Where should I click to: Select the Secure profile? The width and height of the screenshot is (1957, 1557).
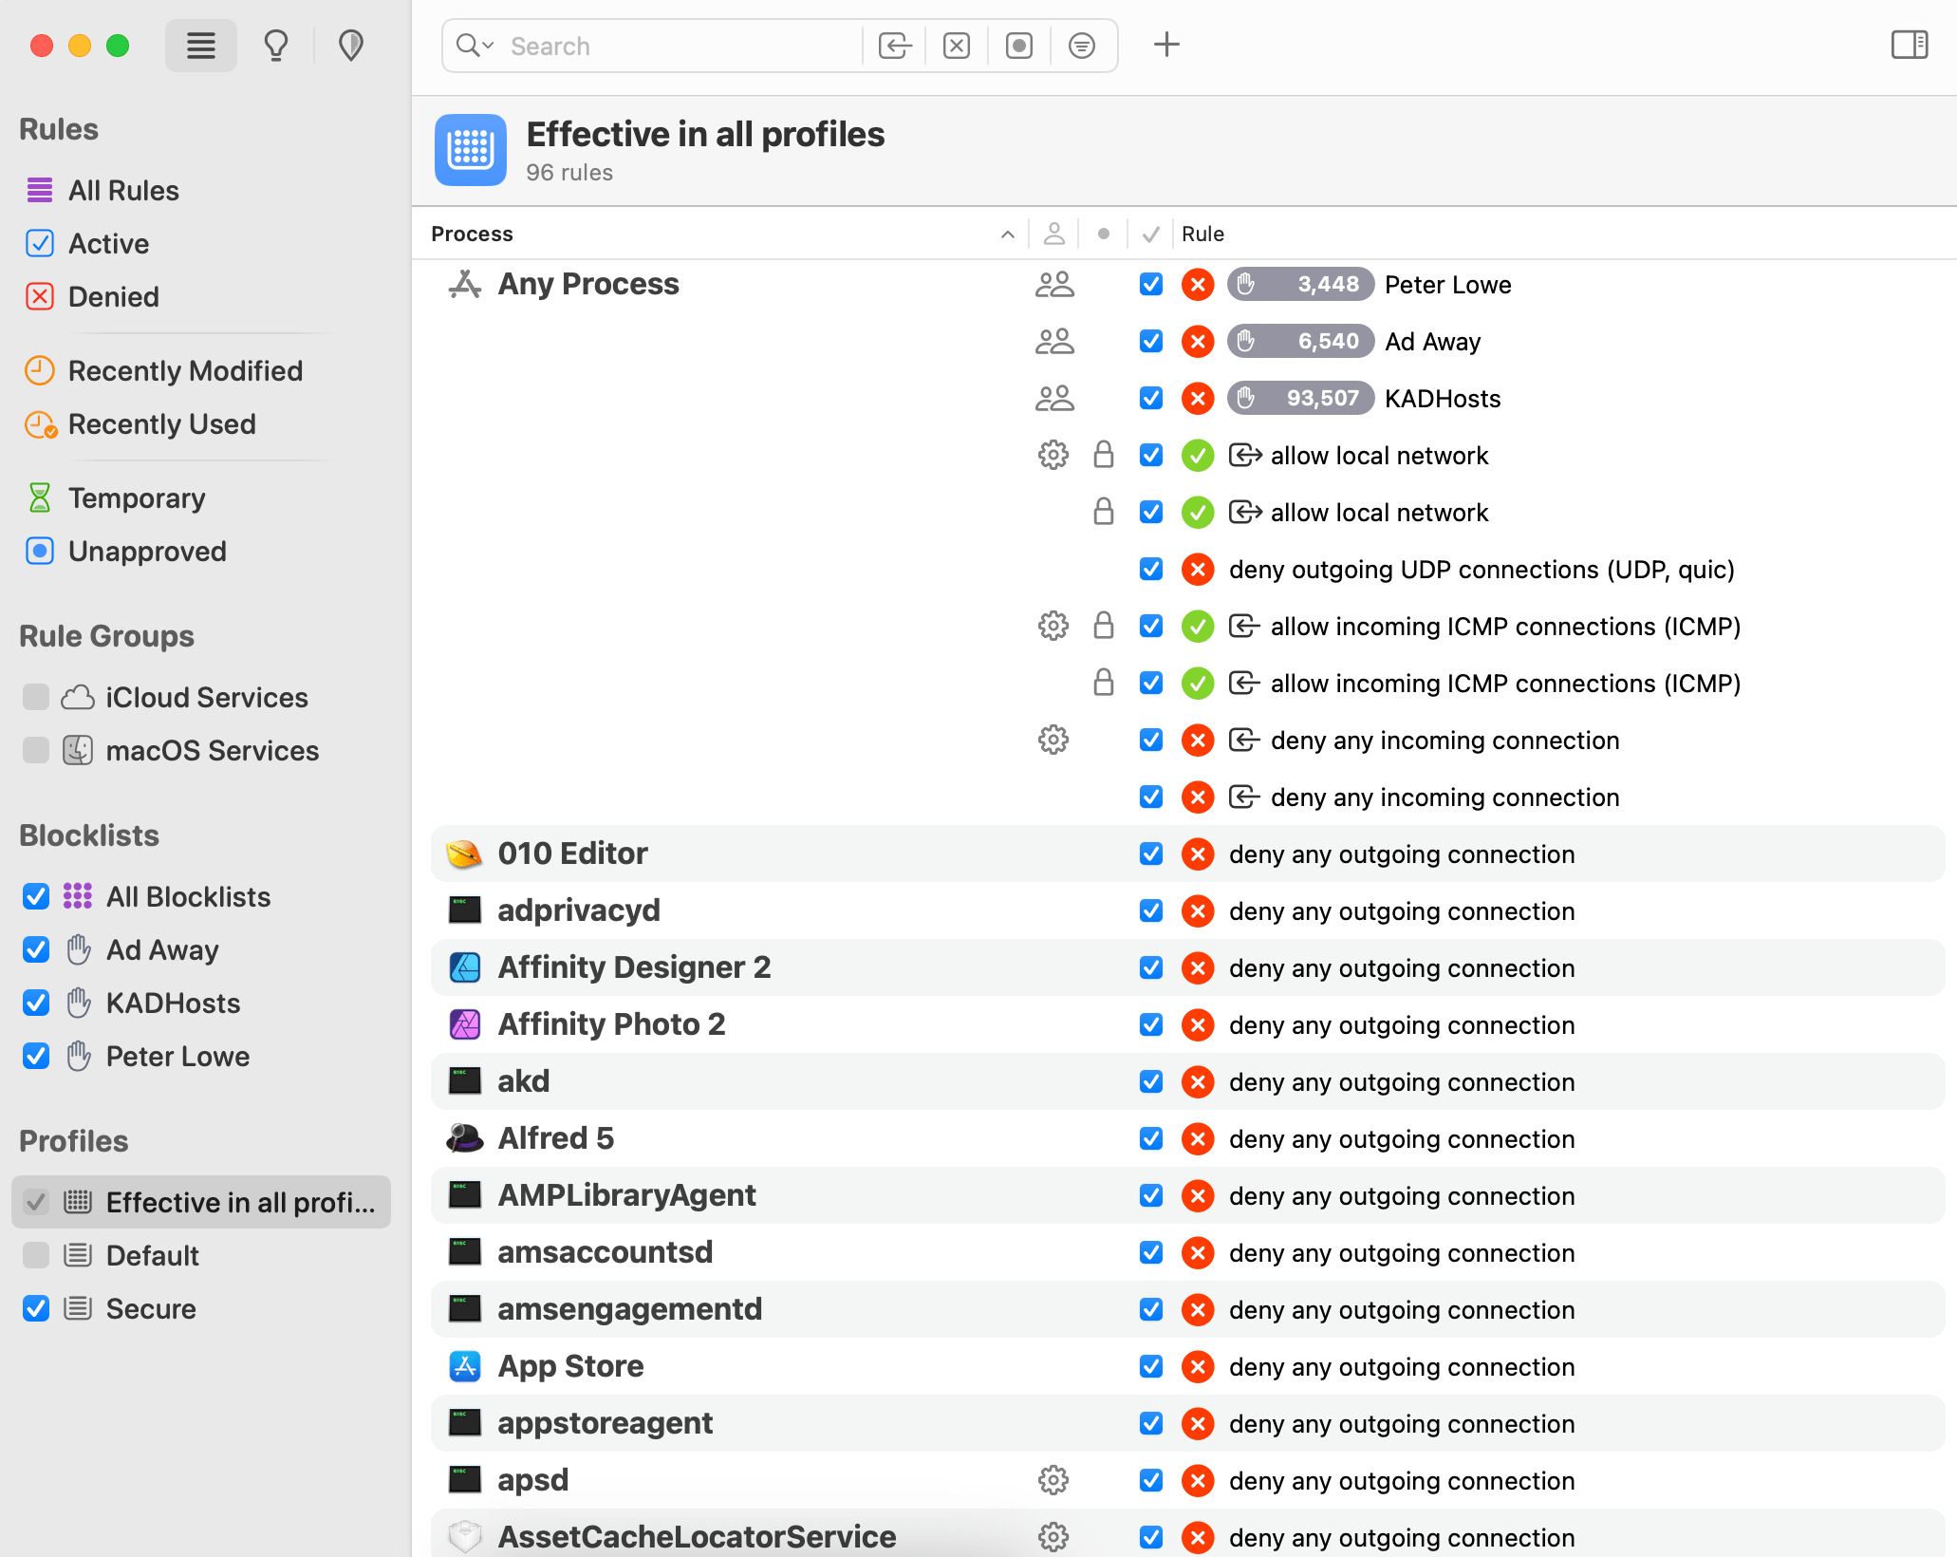[151, 1309]
